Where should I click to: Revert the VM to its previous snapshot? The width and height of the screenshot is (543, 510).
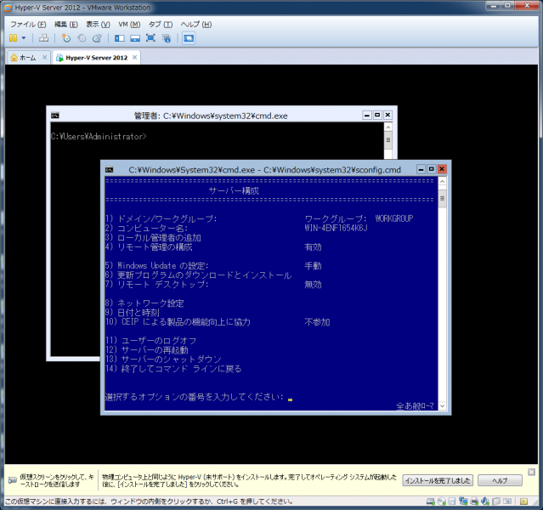tap(82, 38)
